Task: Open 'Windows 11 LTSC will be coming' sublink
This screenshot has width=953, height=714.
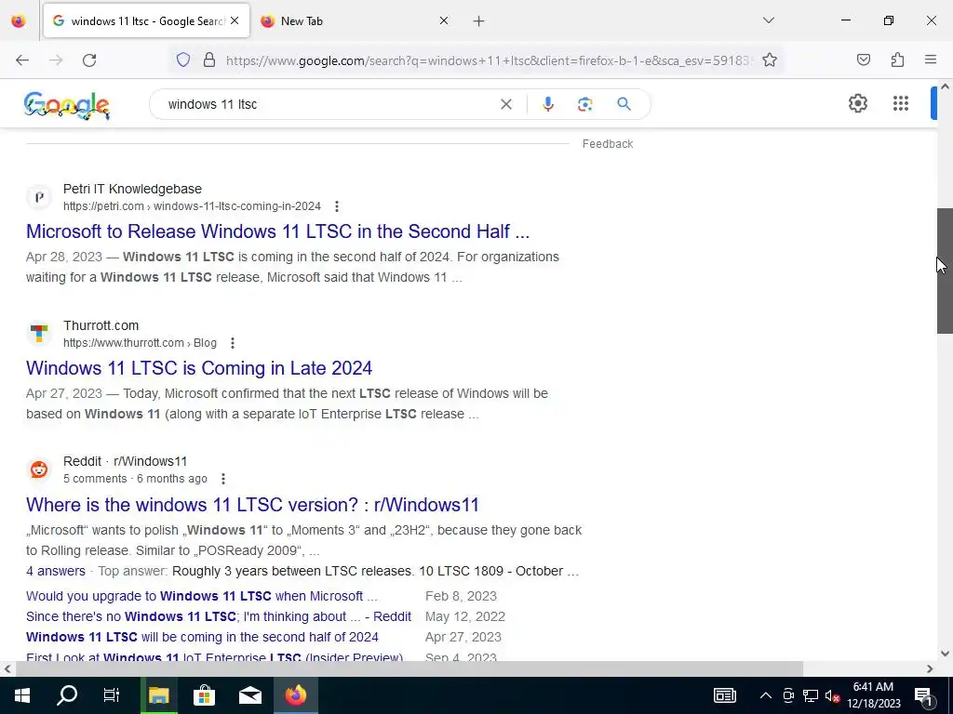Action: [202, 637]
